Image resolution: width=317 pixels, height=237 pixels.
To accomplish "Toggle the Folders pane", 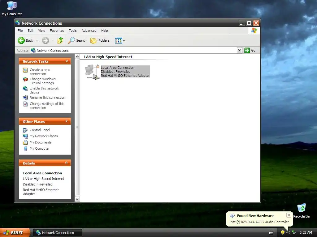I will [x=100, y=40].
